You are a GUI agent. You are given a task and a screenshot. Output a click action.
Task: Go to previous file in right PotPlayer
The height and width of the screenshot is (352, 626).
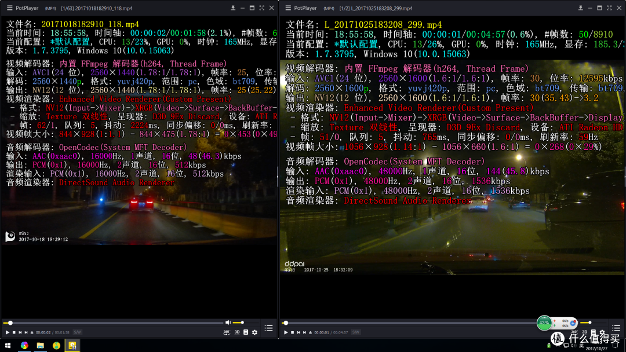click(x=299, y=332)
